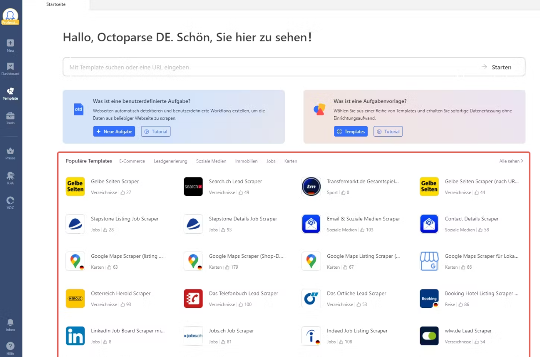Click the Contact Details Scraper logo
This screenshot has width=540, height=357.
tap(429, 224)
